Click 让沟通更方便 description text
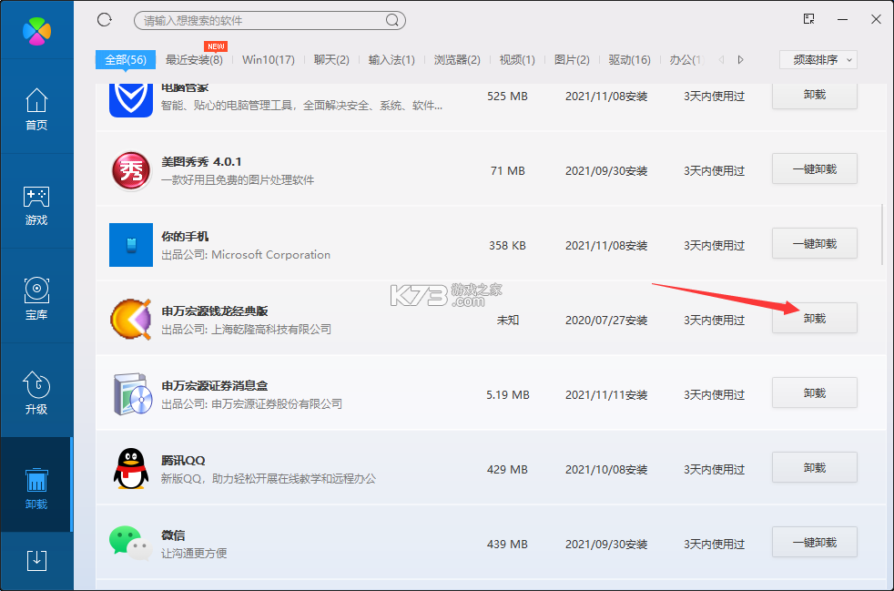 pyautogui.click(x=194, y=553)
